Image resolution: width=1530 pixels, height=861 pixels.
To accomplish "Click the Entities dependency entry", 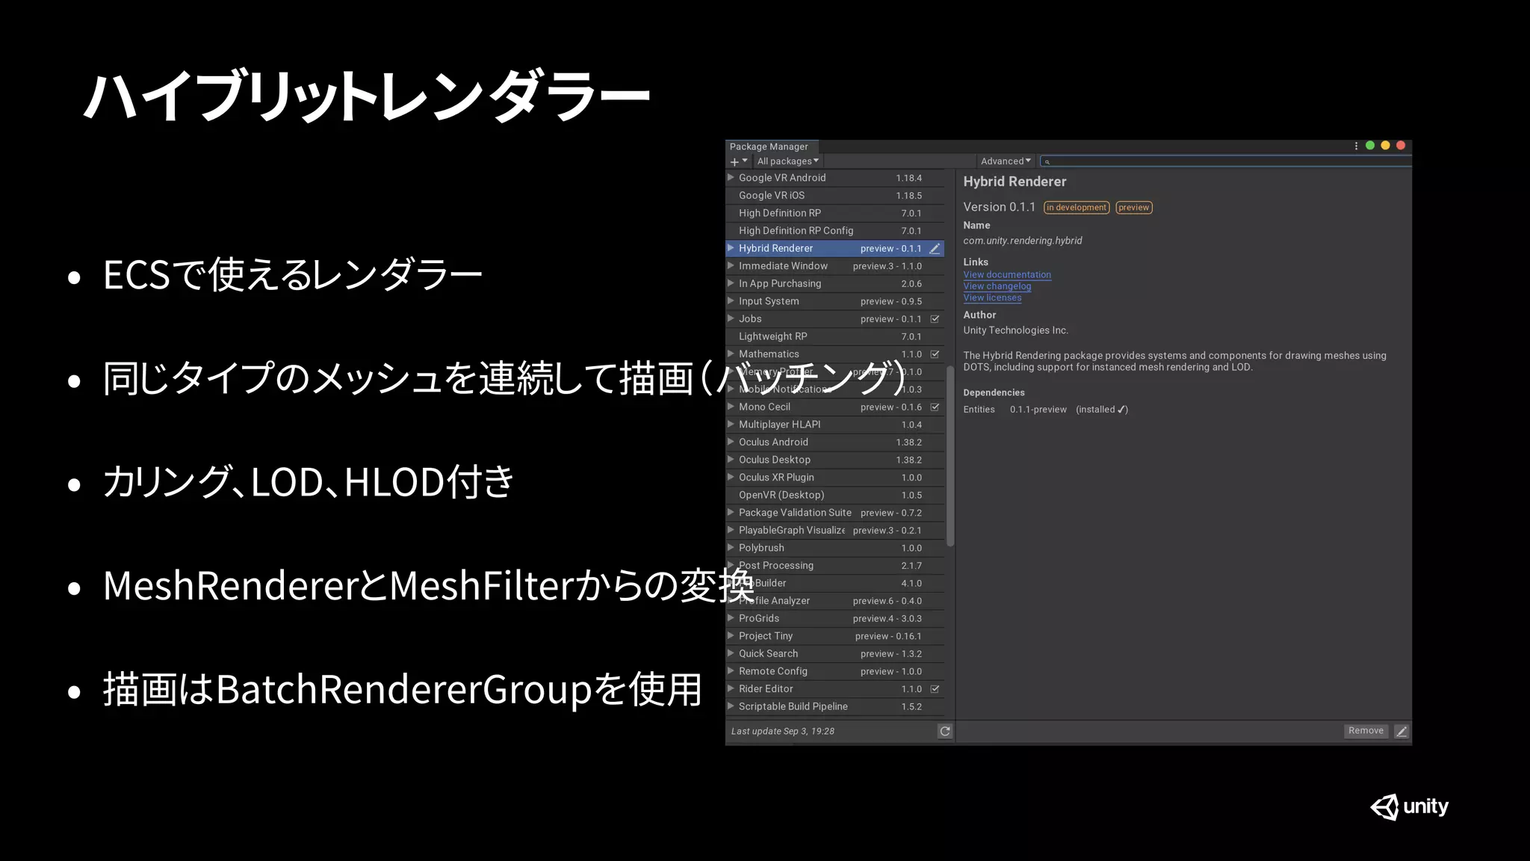I will (x=1045, y=410).
